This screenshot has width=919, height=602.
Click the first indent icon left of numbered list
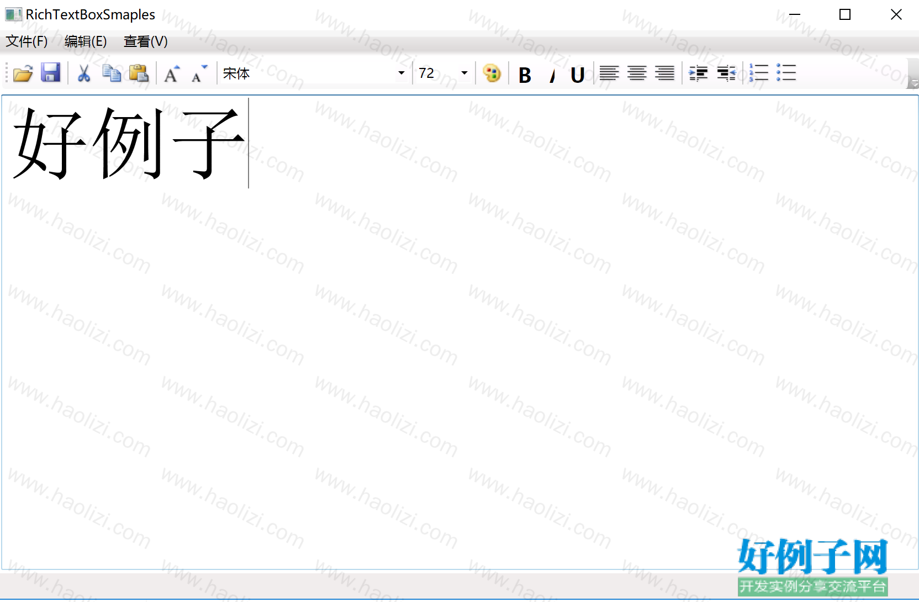coord(699,73)
